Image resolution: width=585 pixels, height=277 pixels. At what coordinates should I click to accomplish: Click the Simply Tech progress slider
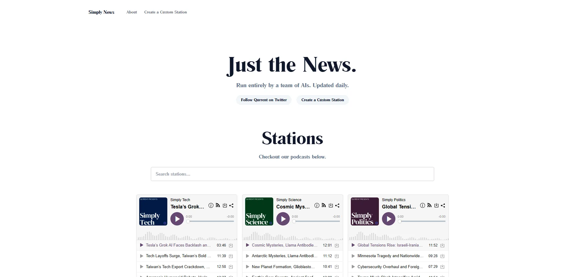pyautogui.click(x=211, y=221)
